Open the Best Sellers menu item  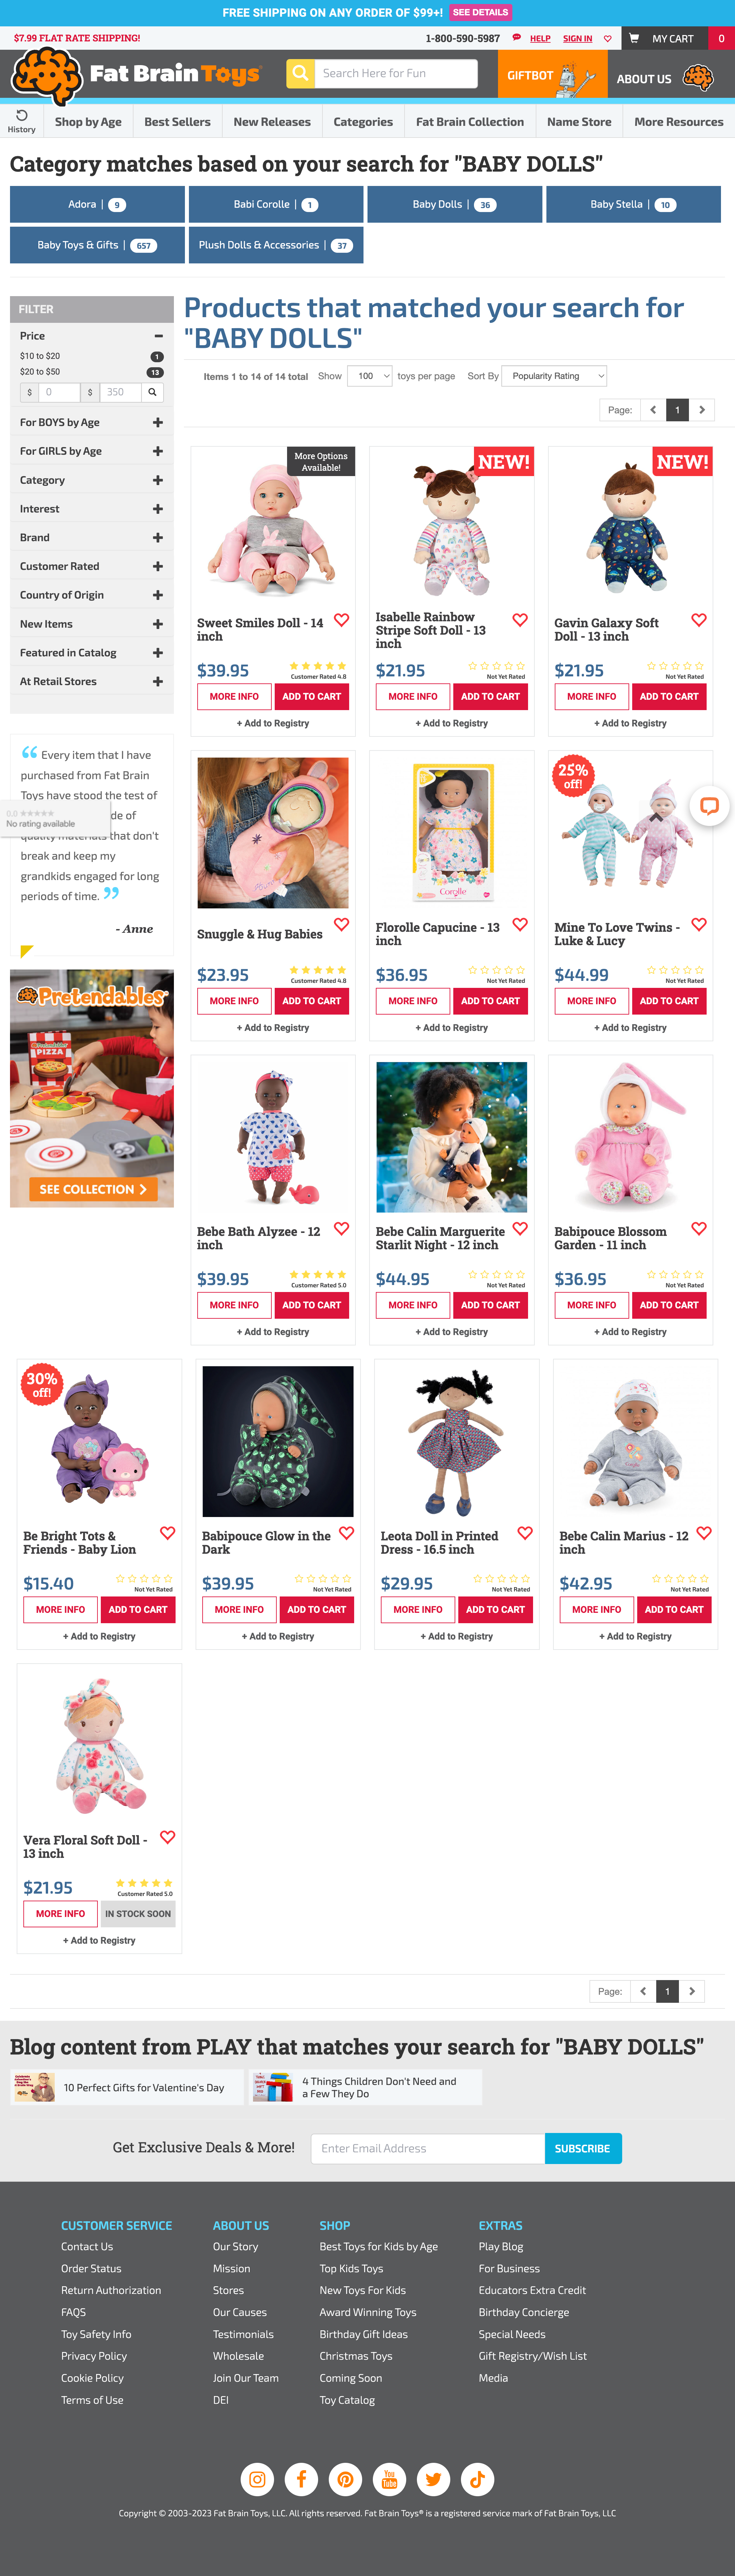(x=177, y=122)
